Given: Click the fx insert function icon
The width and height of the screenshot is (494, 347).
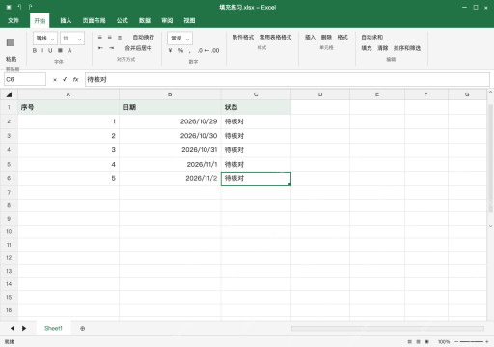Looking at the screenshot, I should click(75, 79).
